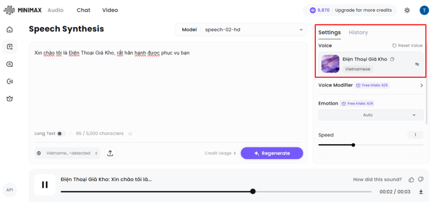Image resolution: width=432 pixels, height=202 pixels.
Task: Open the Vietnamese-detected language selector
Action: pyautogui.click(x=67, y=153)
